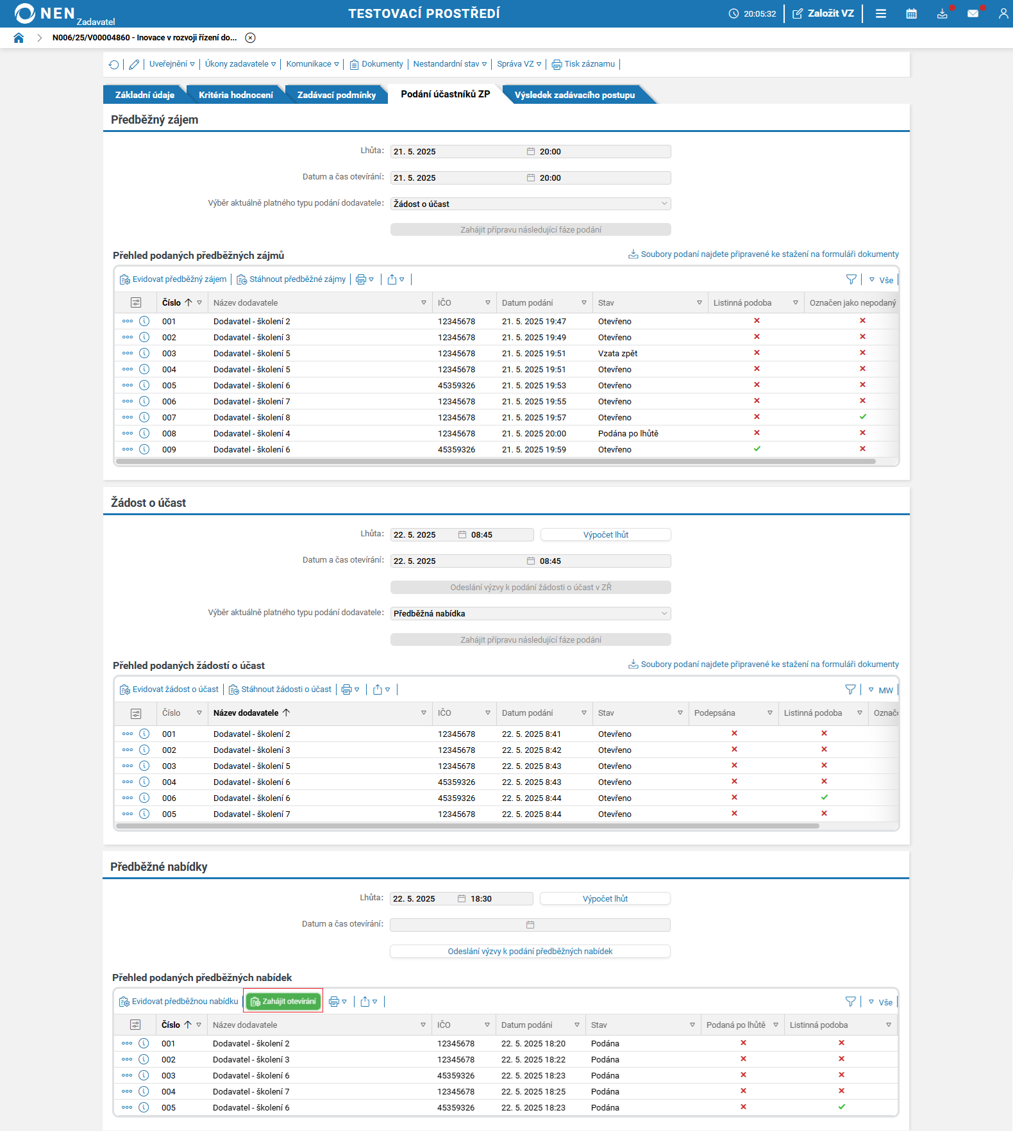Screen dimensions: 1013x1131
Task: Open the Výsledek zadávacího postupu tab
Action: click(575, 95)
